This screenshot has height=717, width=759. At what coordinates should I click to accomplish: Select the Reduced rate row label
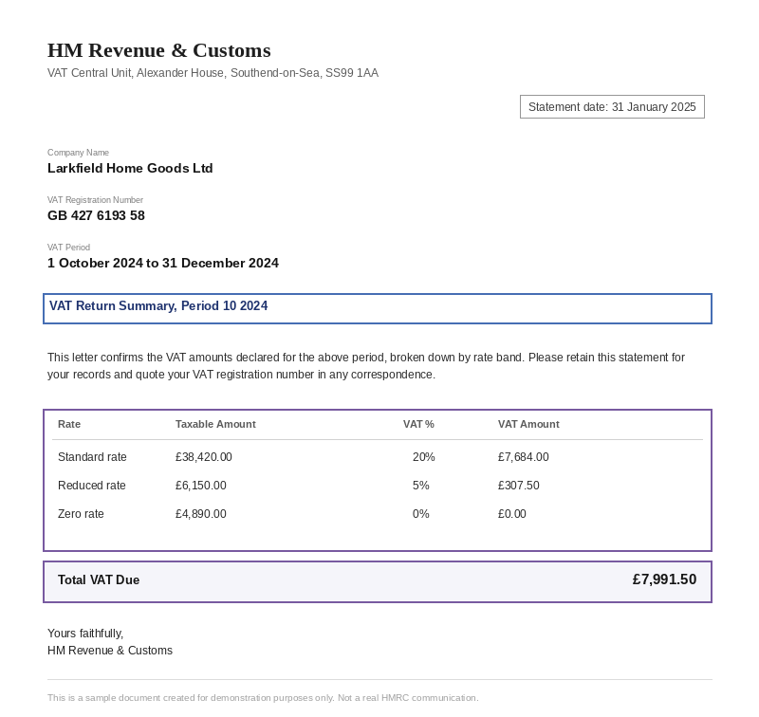pos(91,486)
